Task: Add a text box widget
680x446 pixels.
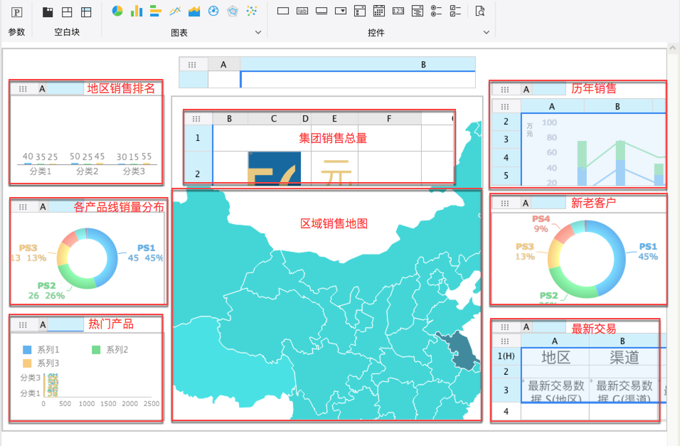Action: [283, 11]
